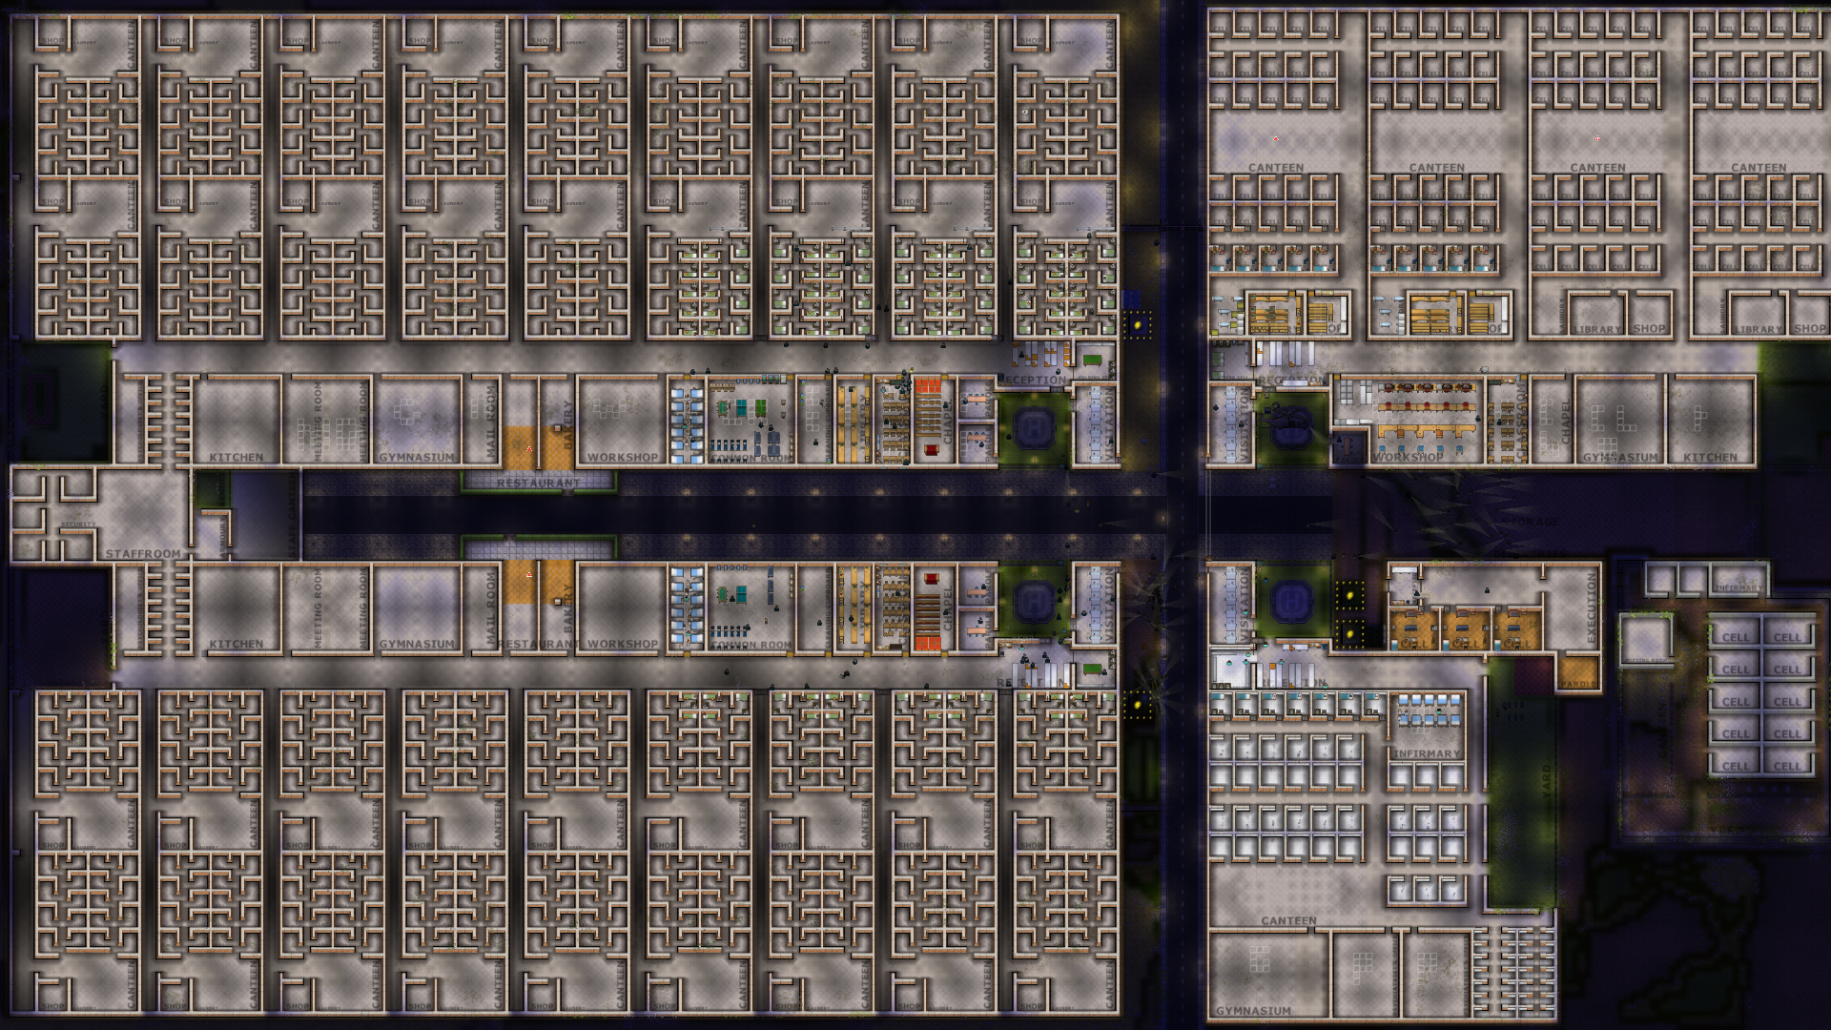Select the large INFIRMARY label below the beds
This screenshot has height=1030, width=1831.
(x=1426, y=753)
